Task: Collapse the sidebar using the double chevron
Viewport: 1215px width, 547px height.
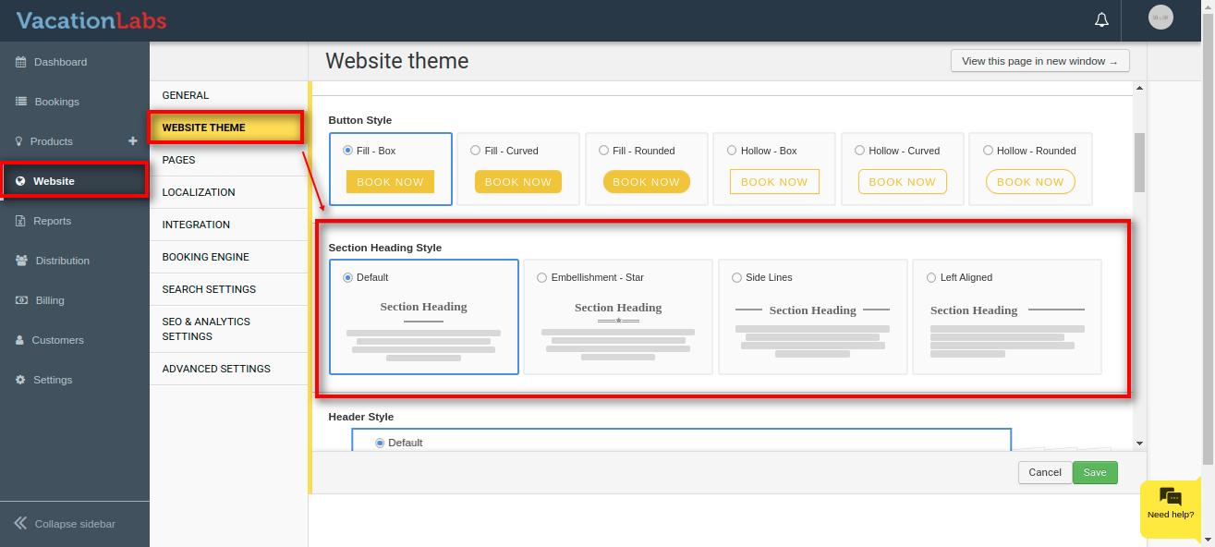Action: [20, 524]
